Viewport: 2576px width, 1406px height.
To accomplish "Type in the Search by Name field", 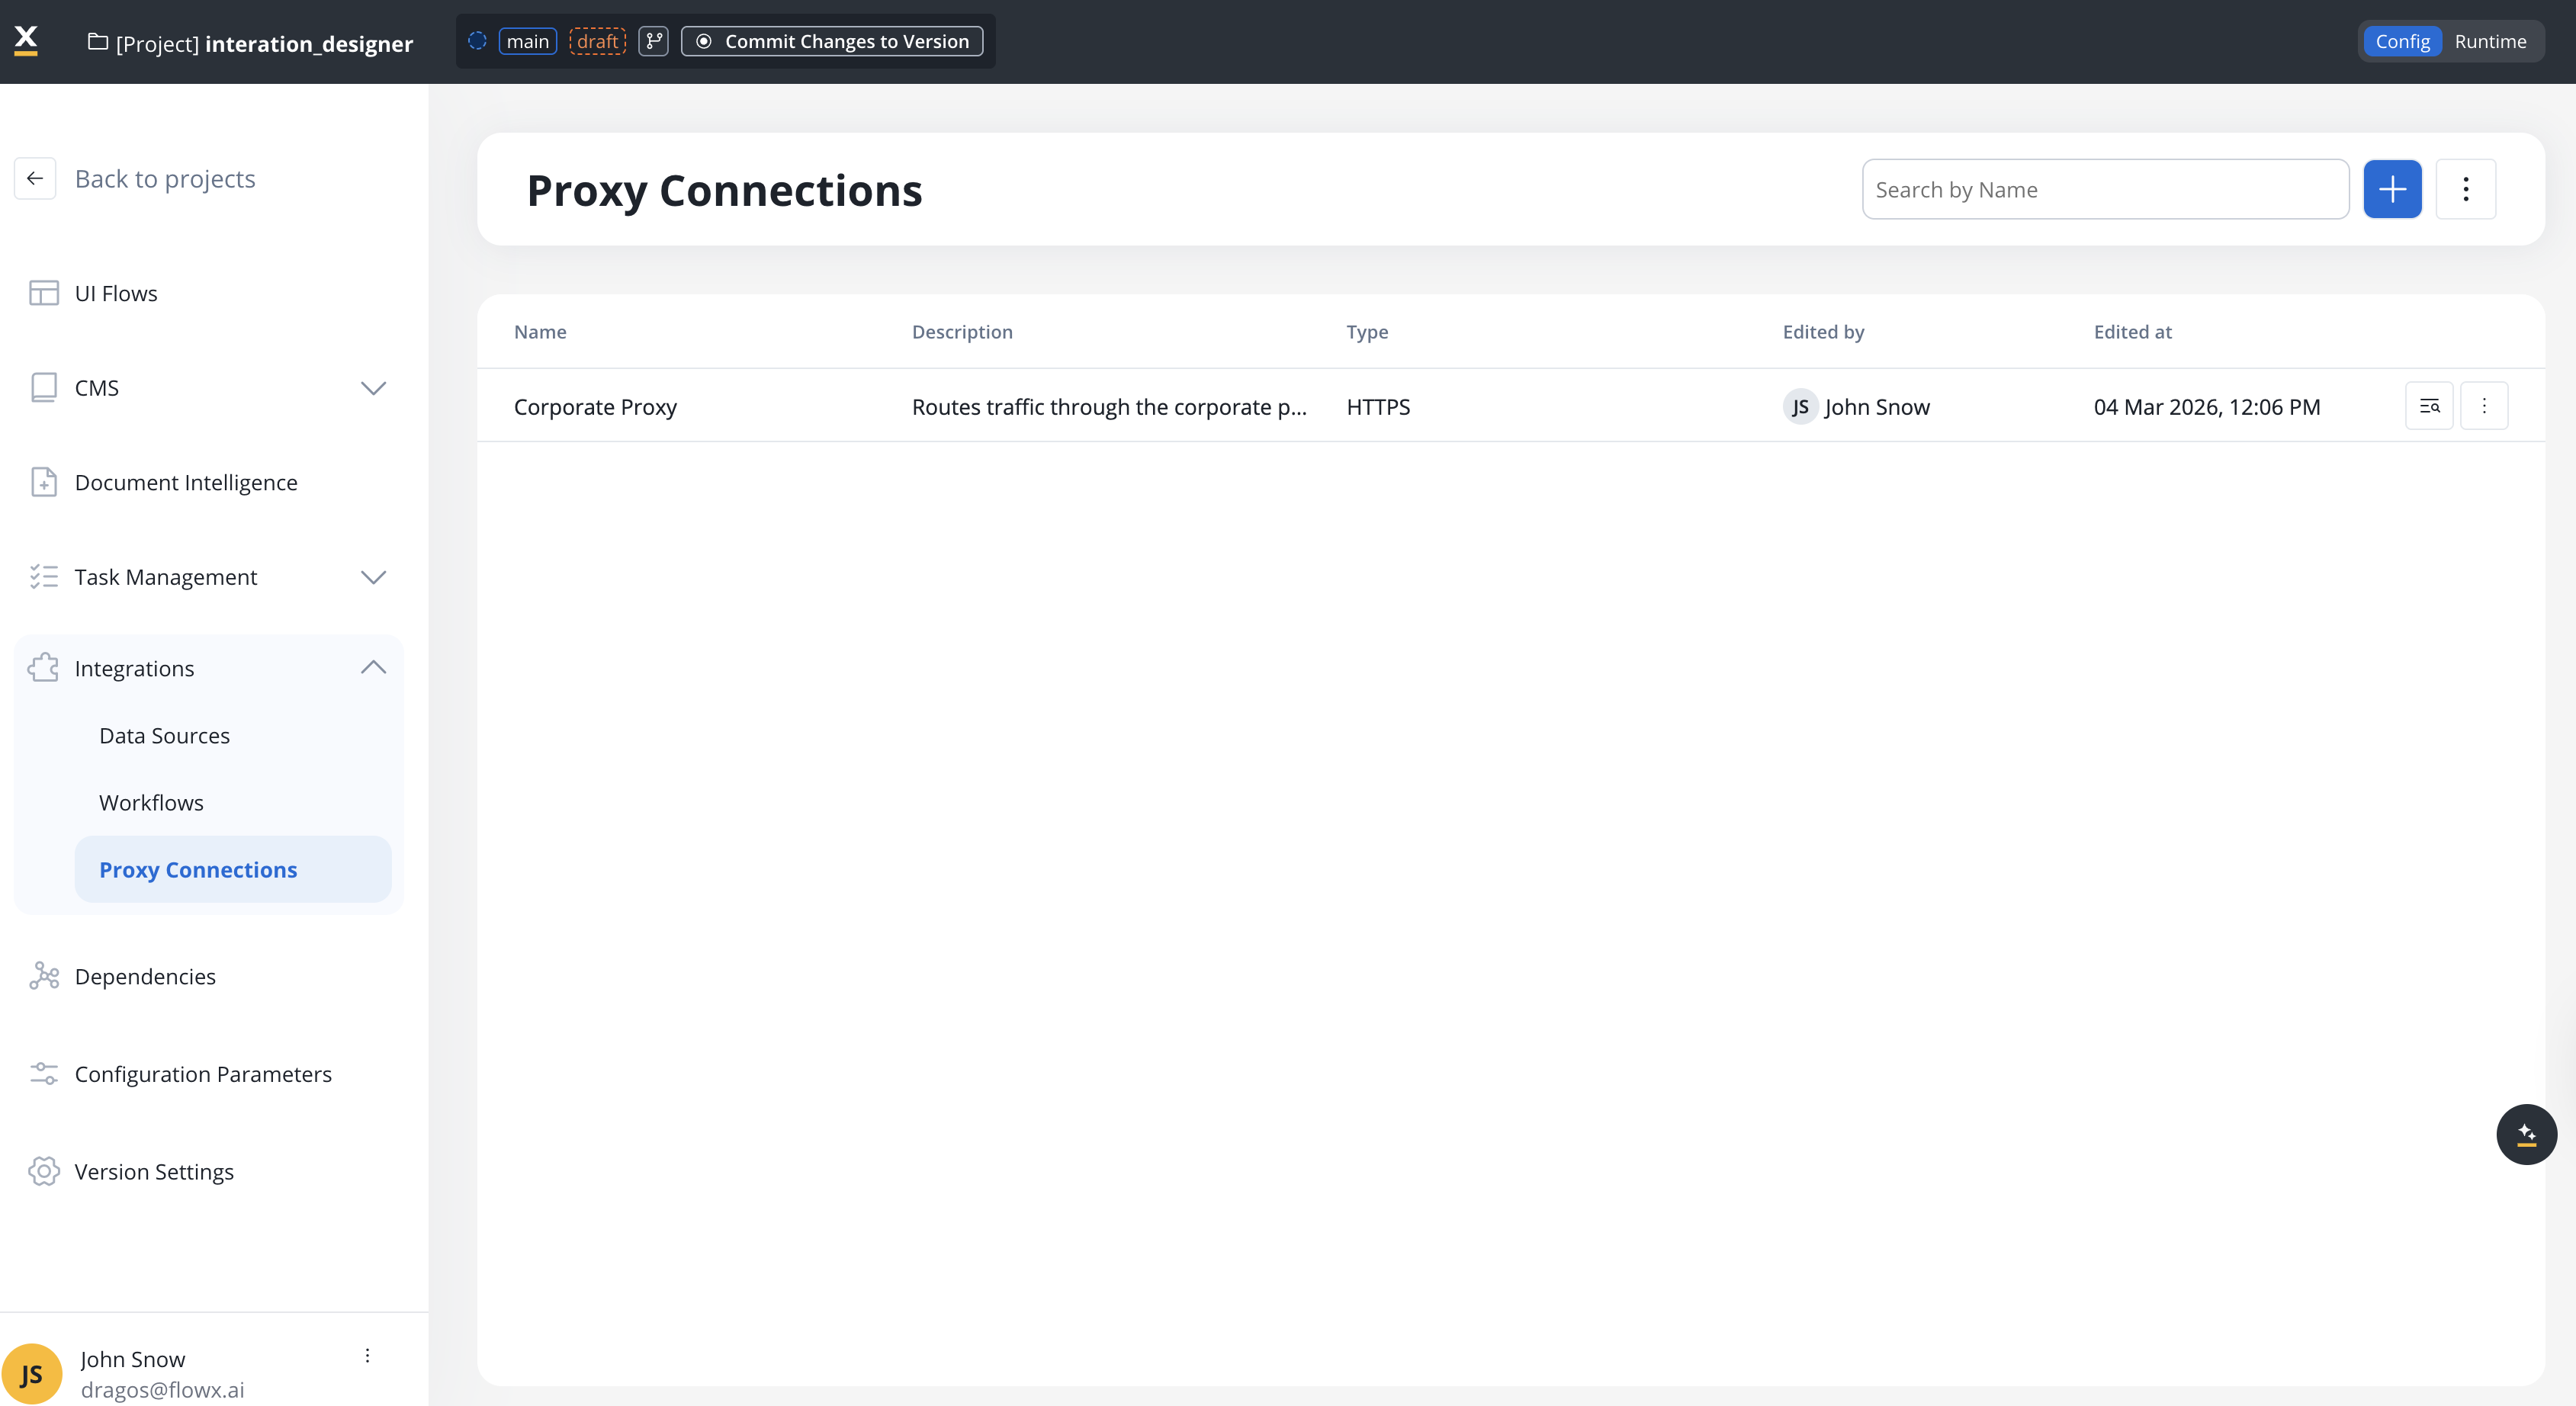I will 2105,189.
